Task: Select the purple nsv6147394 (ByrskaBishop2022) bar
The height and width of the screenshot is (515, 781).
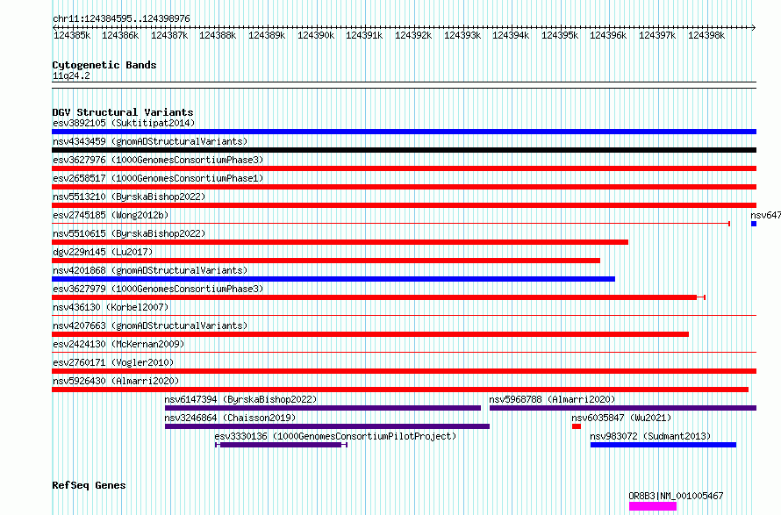Action: click(x=323, y=408)
